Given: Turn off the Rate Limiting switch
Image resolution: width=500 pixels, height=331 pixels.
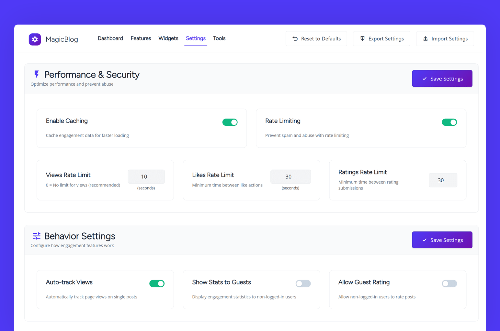Looking at the screenshot, I should click(449, 122).
